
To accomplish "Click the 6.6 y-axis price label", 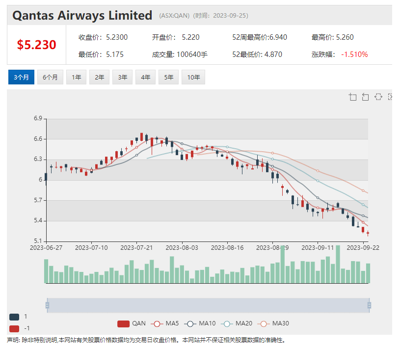I will (38, 139).
